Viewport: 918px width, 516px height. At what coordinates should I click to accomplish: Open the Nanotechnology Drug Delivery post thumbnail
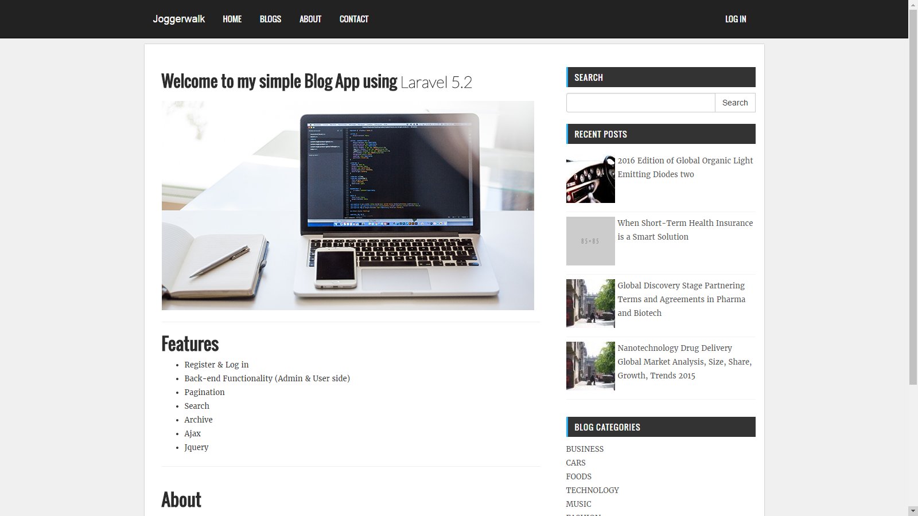click(x=590, y=366)
